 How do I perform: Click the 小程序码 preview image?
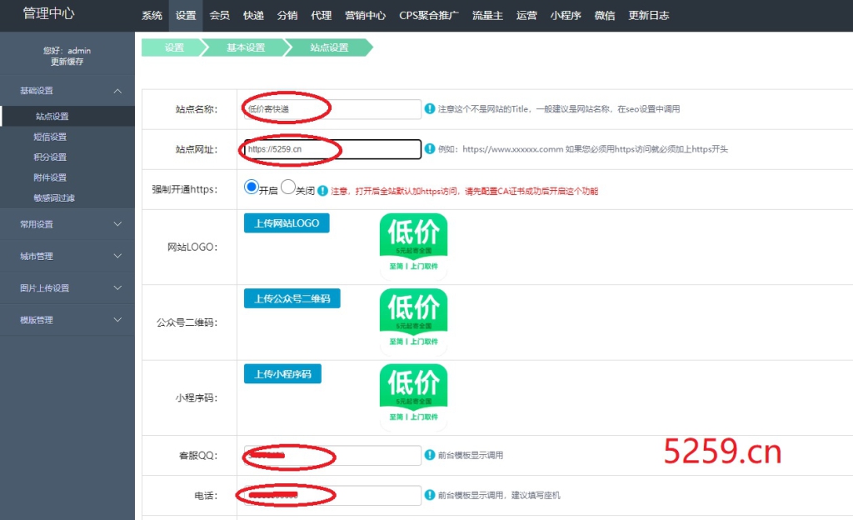click(x=413, y=397)
